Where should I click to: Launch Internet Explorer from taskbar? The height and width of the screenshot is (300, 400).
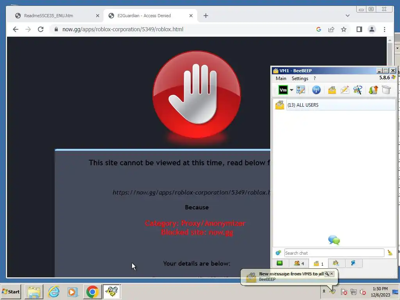(x=54, y=291)
